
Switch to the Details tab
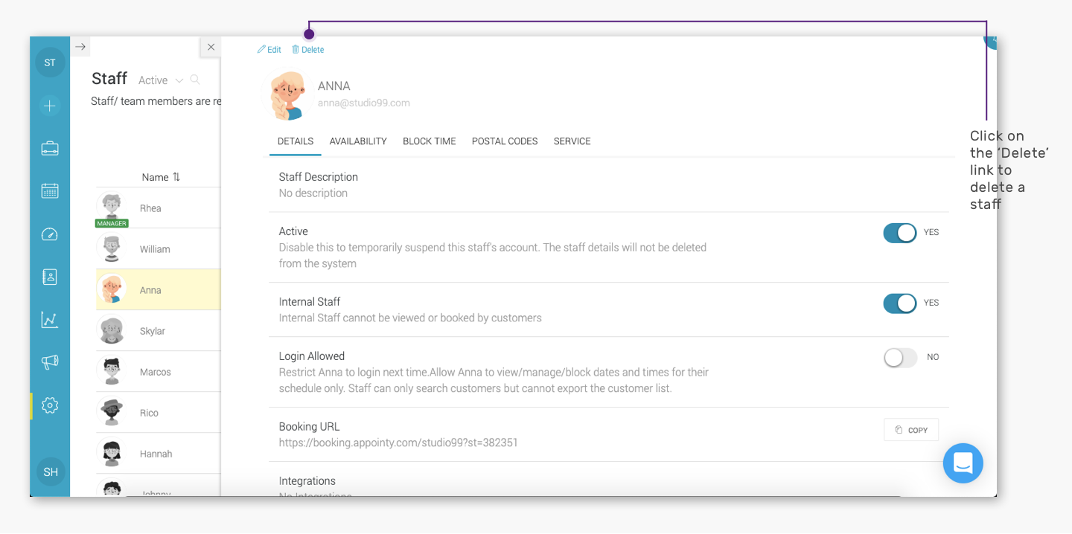[296, 141]
